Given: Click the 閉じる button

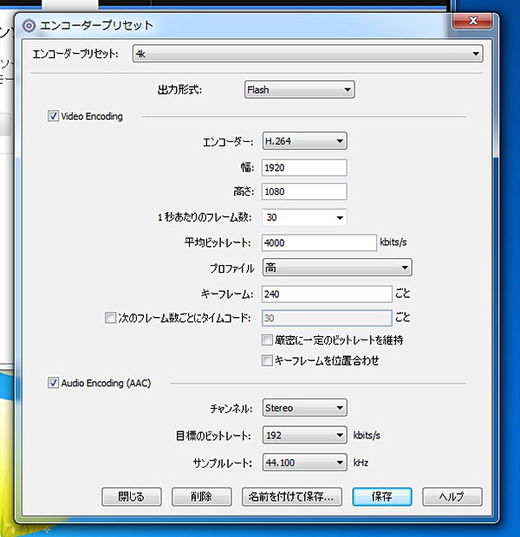Looking at the screenshot, I should click(131, 496).
